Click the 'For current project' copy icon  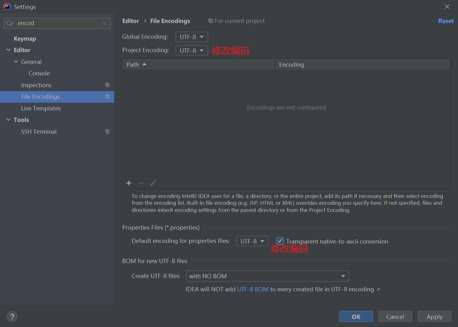pos(211,21)
